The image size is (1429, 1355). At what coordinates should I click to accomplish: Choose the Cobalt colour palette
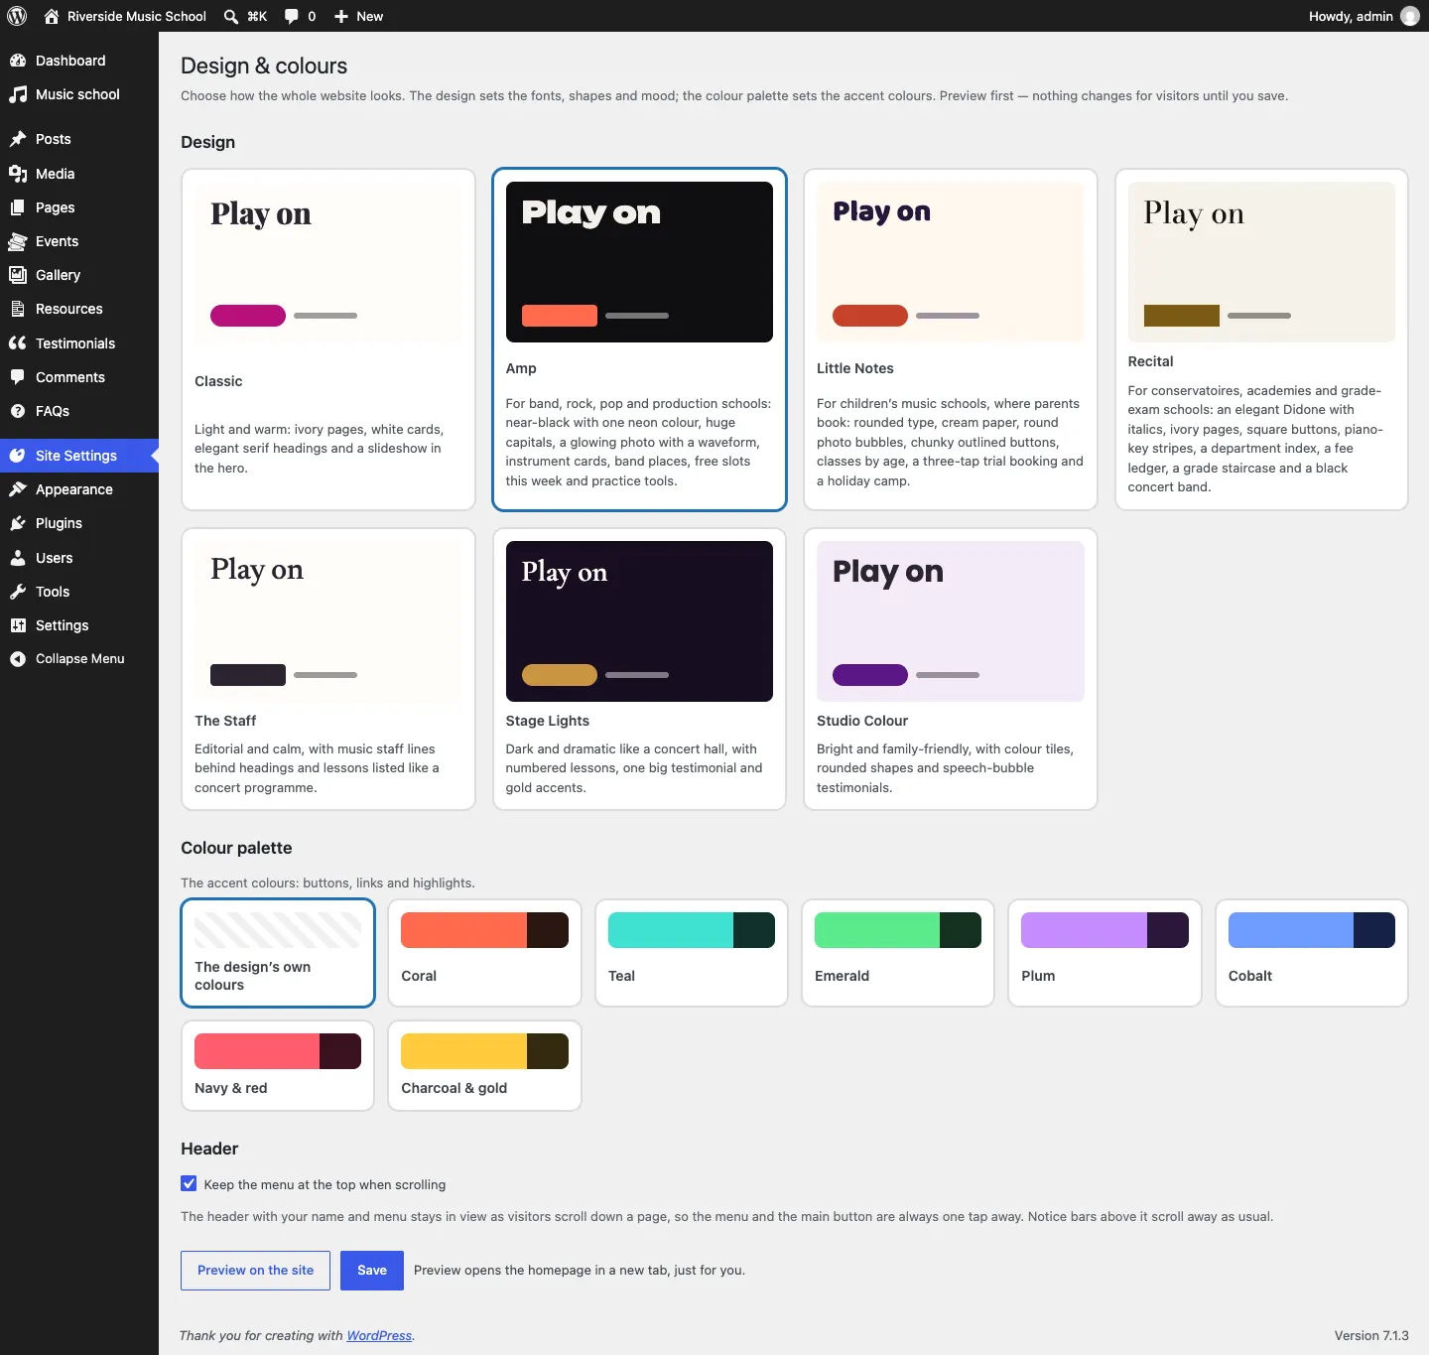click(x=1312, y=953)
